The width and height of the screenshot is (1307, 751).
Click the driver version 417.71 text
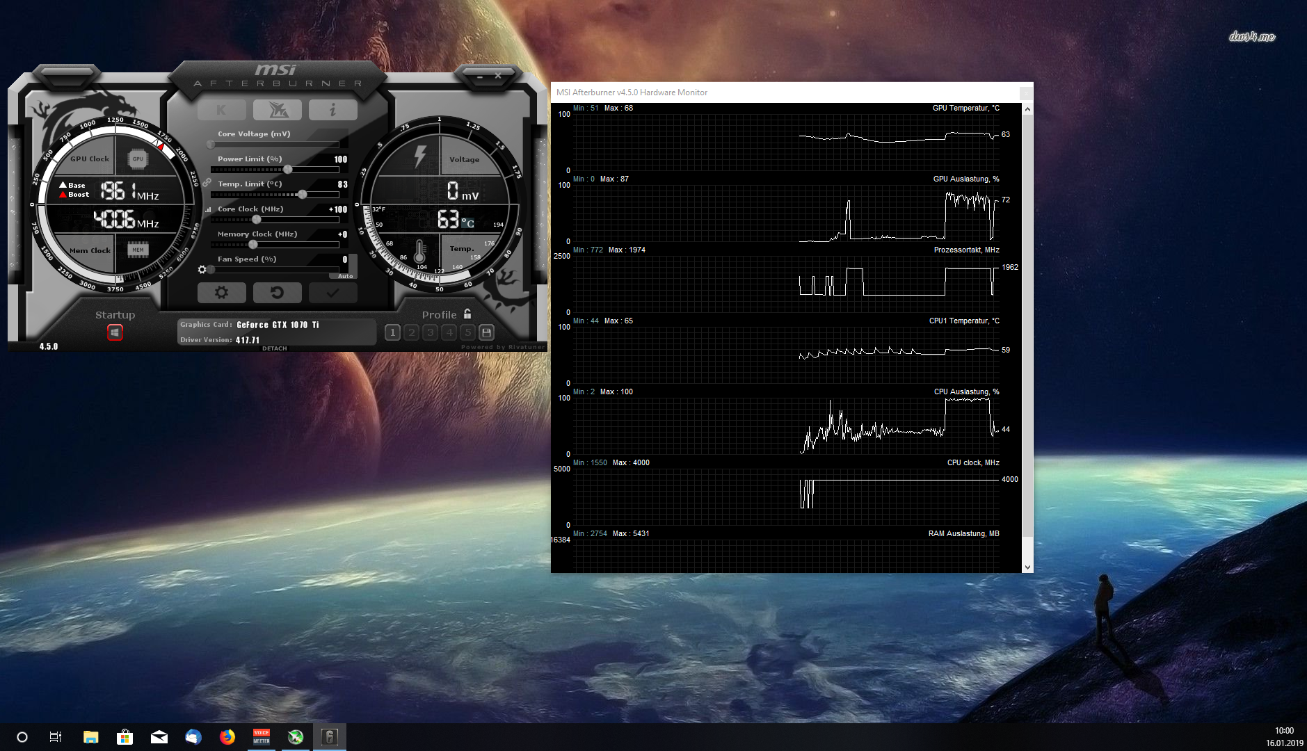[x=248, y=340]
